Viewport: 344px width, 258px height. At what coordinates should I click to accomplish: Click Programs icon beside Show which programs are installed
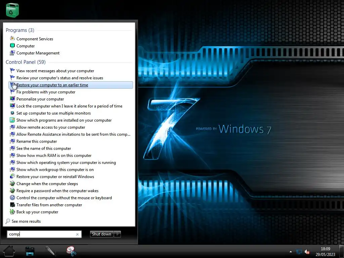tap(12, 120)
